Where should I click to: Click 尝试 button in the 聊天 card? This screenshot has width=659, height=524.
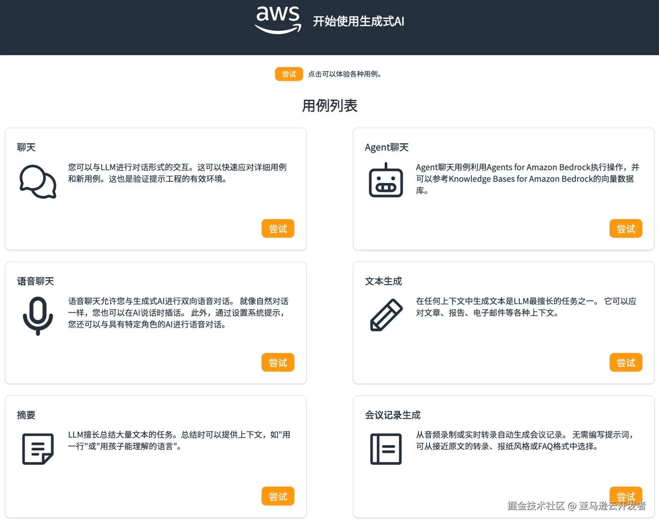[278, 229]
